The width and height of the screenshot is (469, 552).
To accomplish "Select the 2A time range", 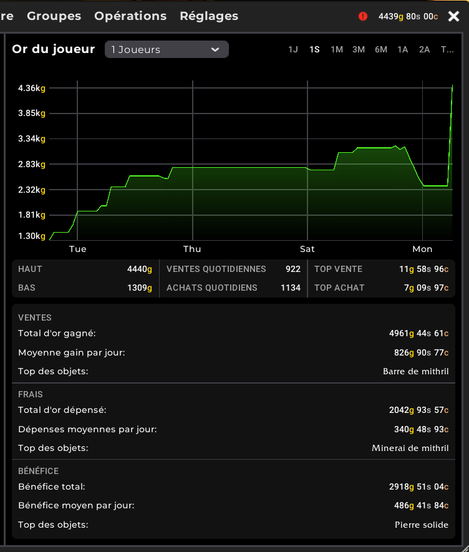I will click(424, 49).
